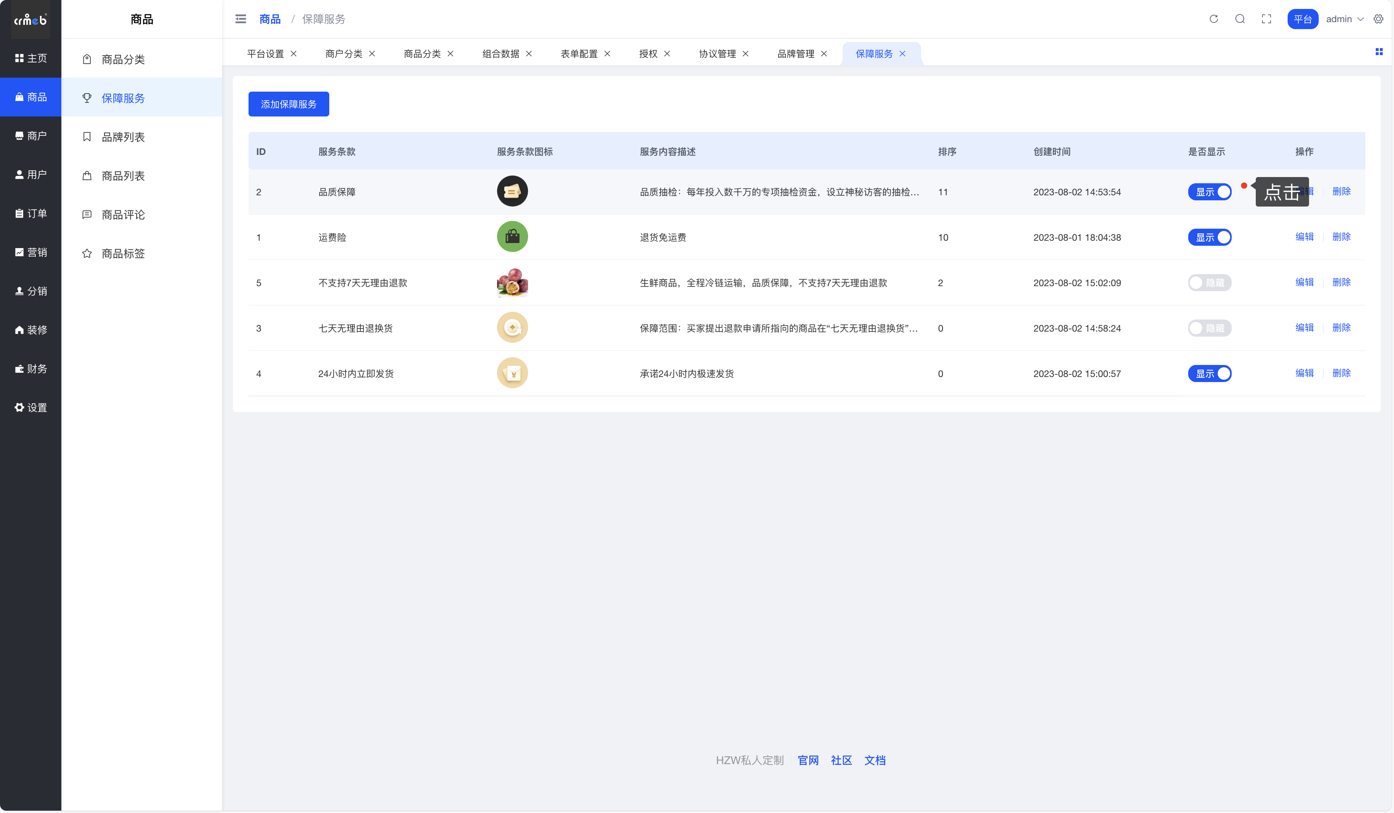This screenshot has height=813, width=1394.
Task: Toggle display switch for 运费险 row
Action: (x=1209, y=237)
